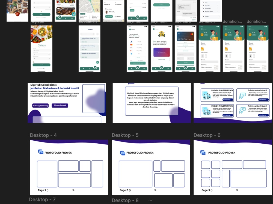This screenshot has height=204, width=273.
Task: Click the DigiHub Solusi Bisnis heading
Action: (x=43, y=85)
